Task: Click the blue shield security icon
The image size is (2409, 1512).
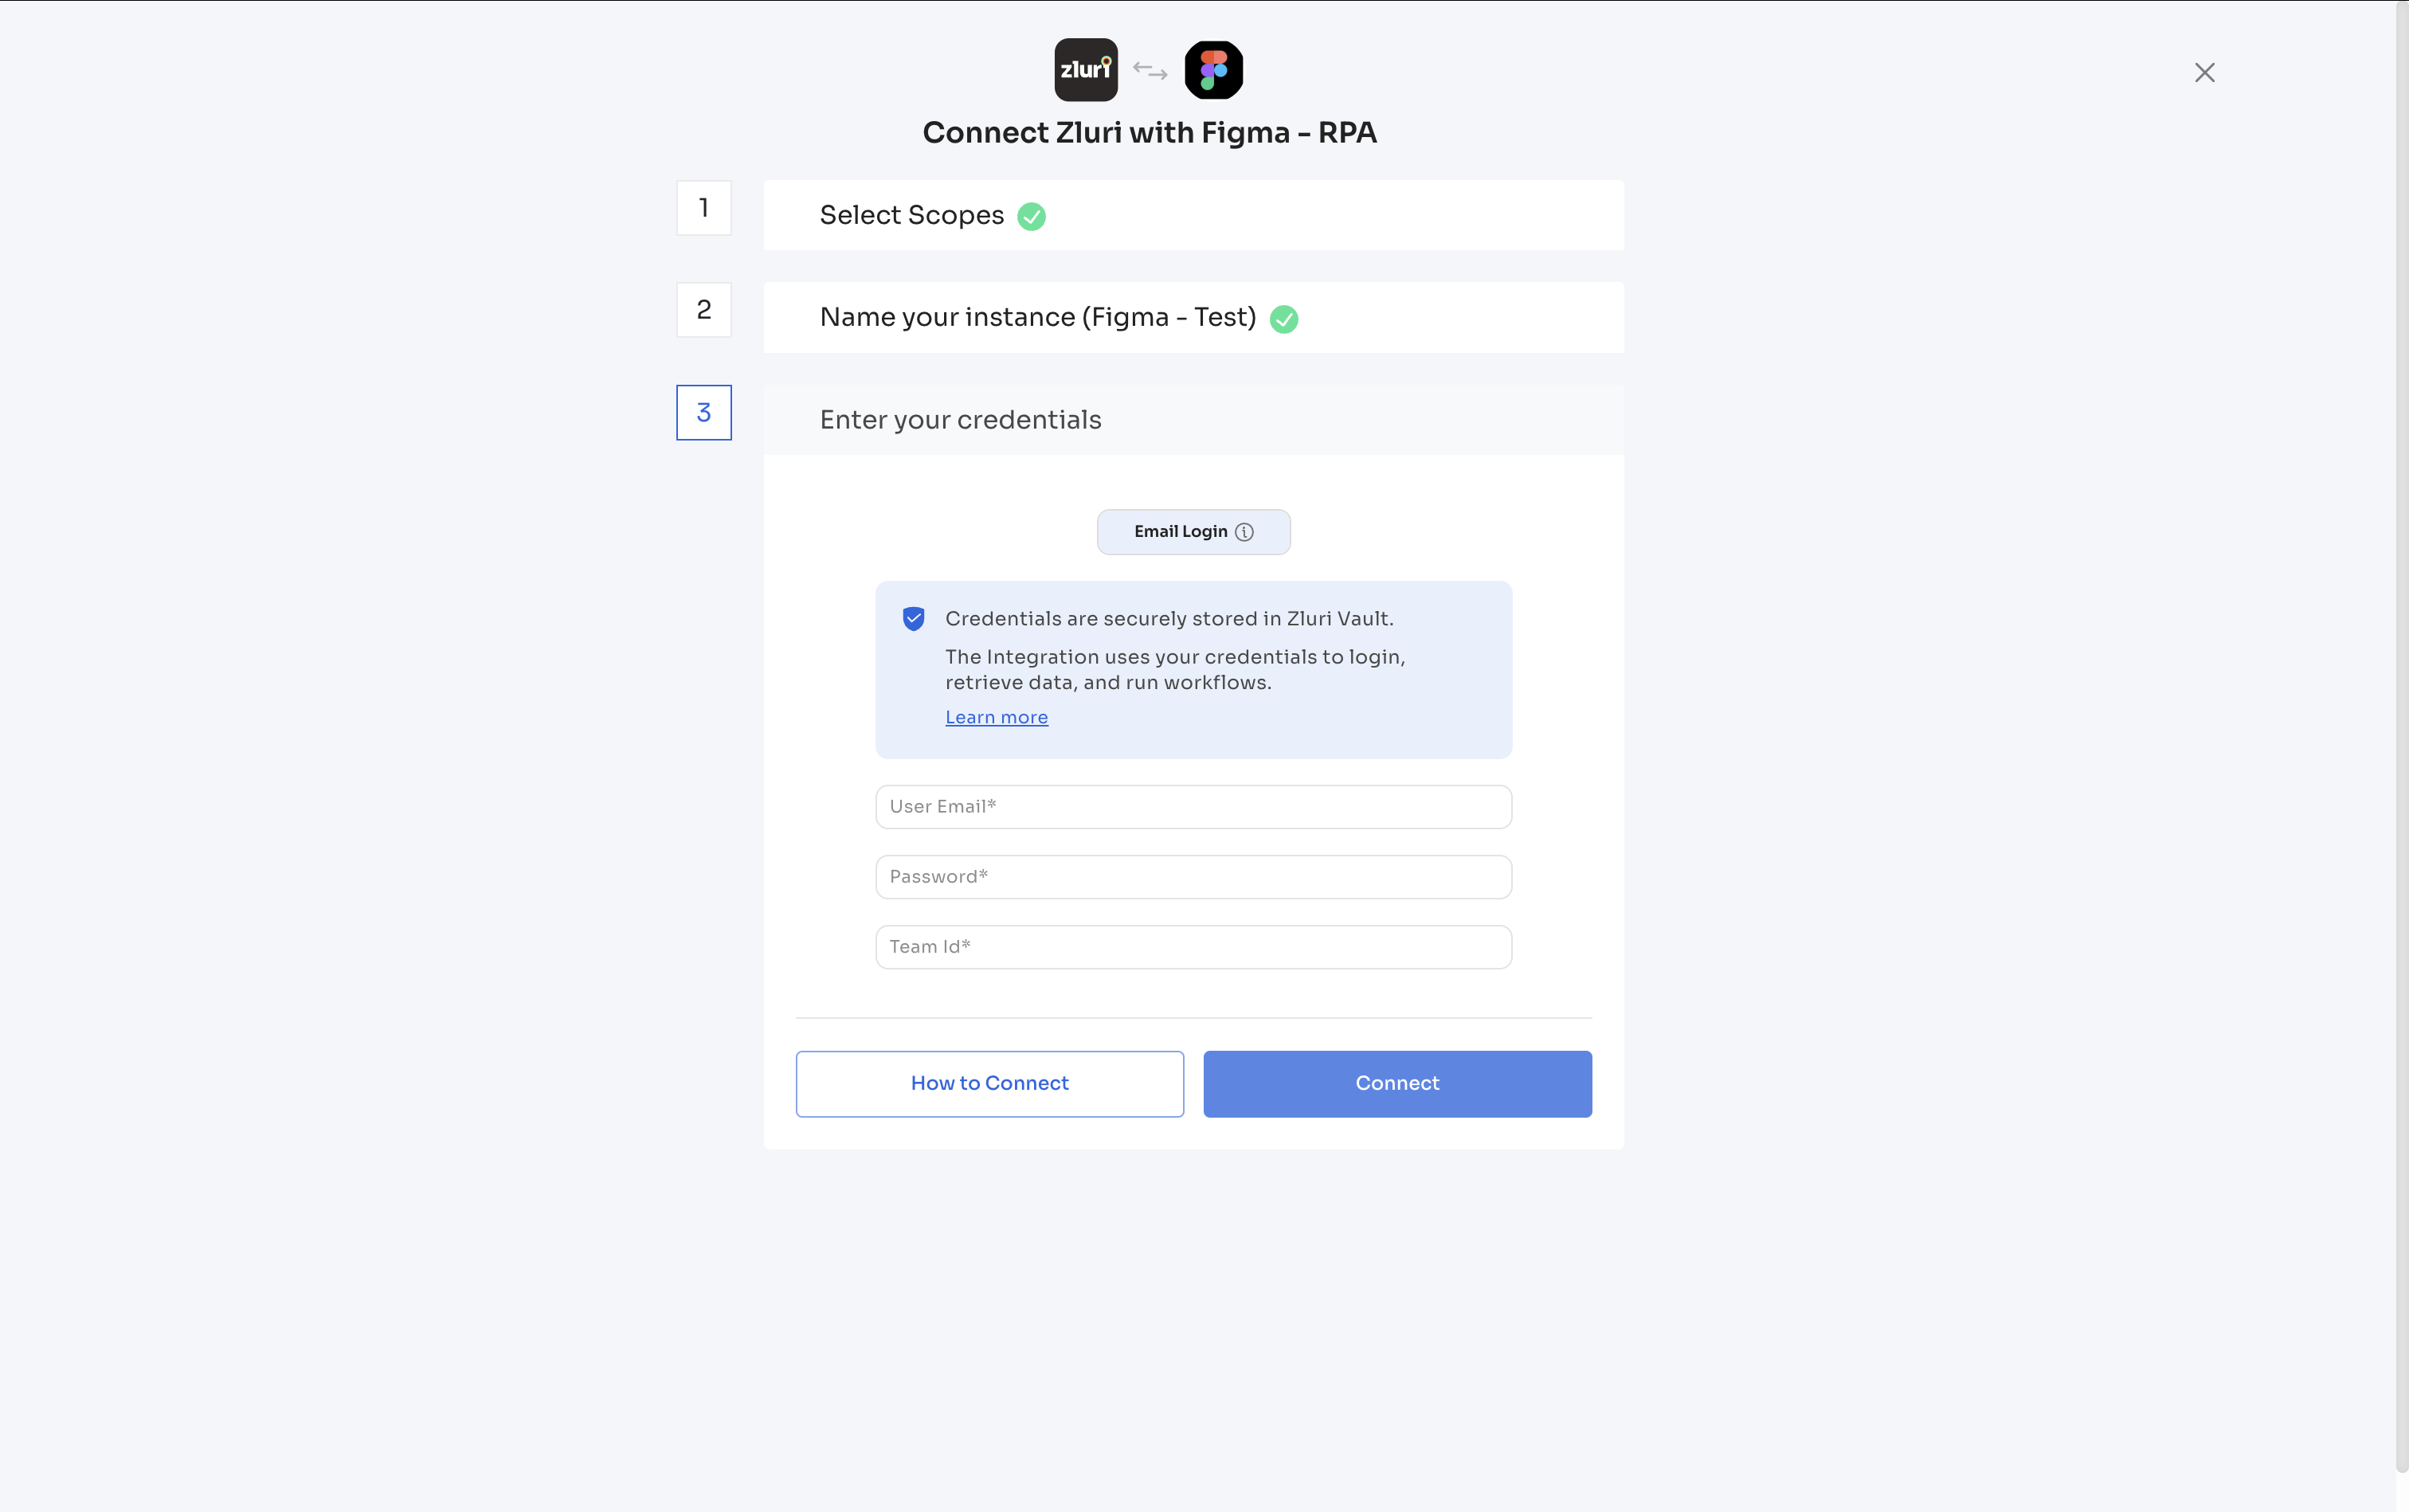Action: [x=913, y=619]
